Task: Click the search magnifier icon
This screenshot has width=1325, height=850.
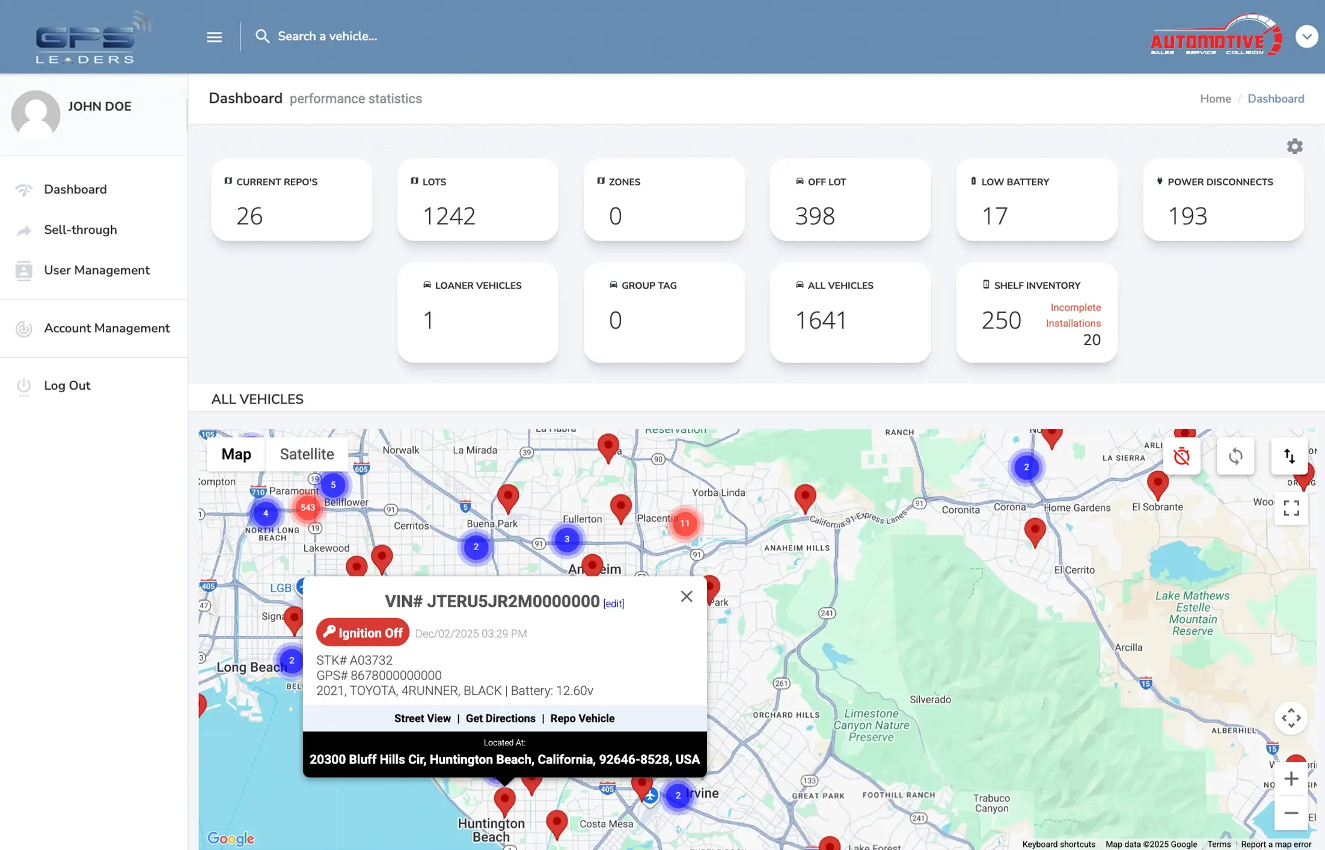Action: pos(263,36)
